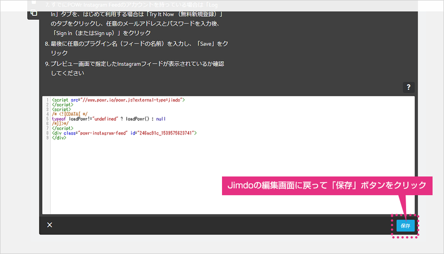The image size is (444, 254).
Task: Close the widget editor with the X icon
Action: [49, 225]
